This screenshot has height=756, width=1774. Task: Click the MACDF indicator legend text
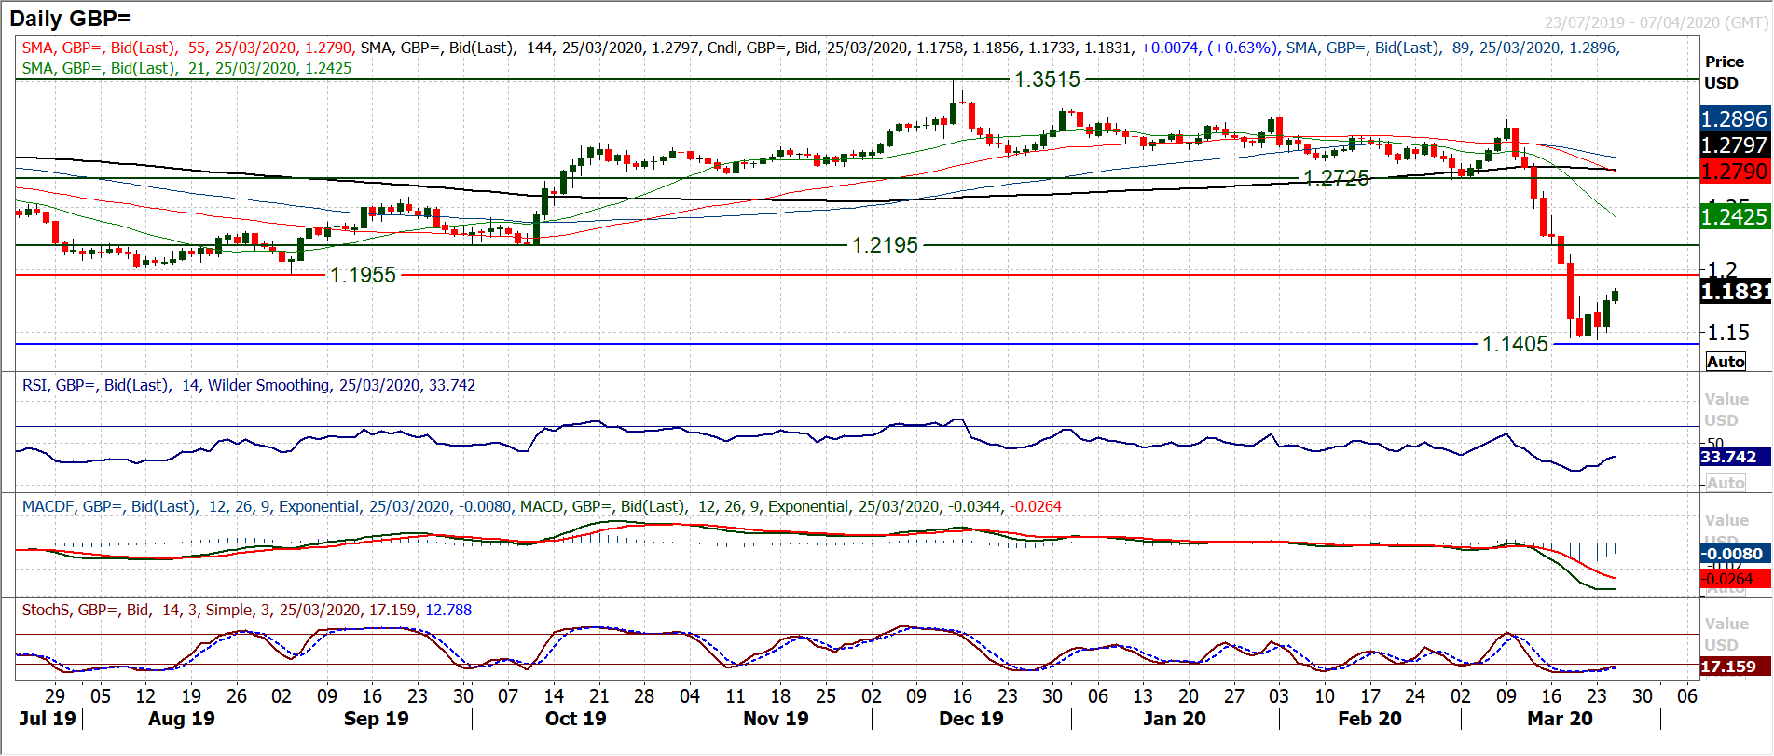point(267,506)
